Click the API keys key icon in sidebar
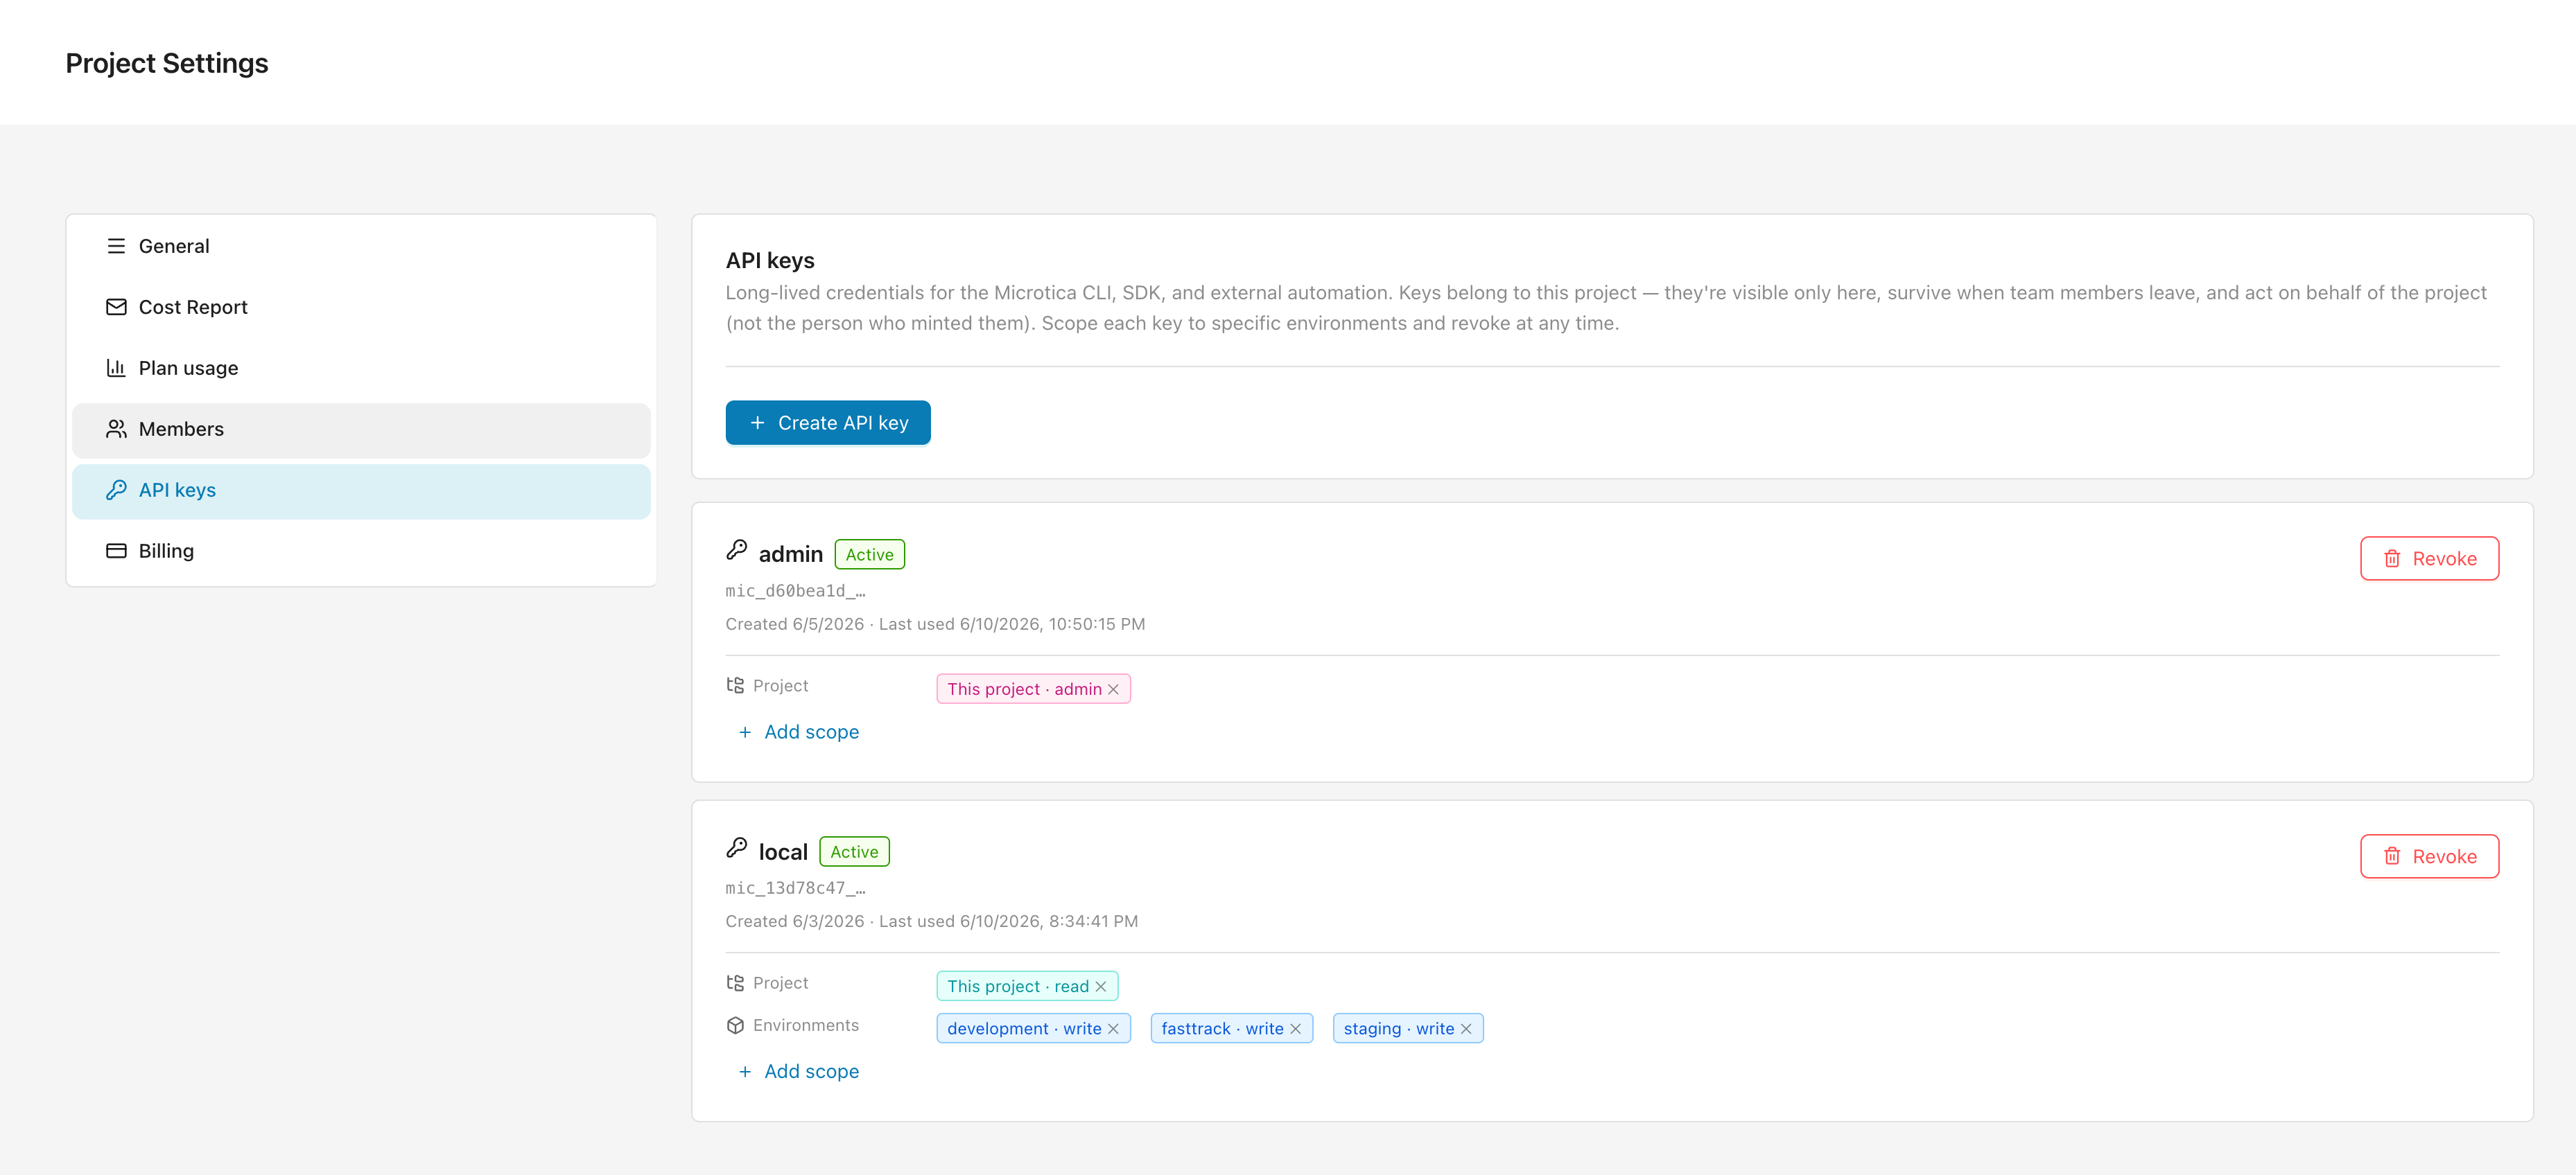 tap(116, 491)
